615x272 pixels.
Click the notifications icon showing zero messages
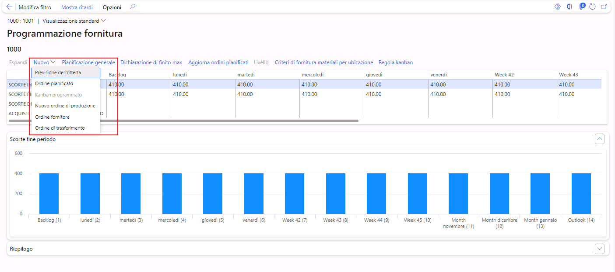click(x=582, y=7)
